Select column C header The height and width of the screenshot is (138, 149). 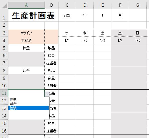[x=67, y=5]
